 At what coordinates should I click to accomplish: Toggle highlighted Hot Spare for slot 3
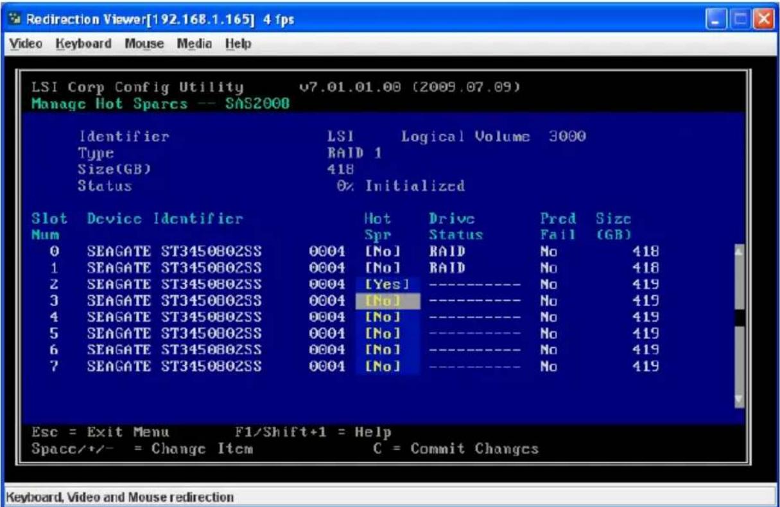[388, 300]
